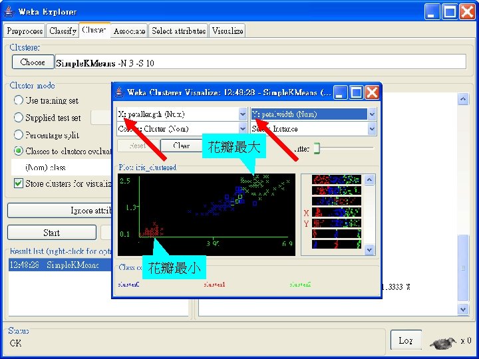Screen dimensions: 479x359
Task: Minimize the Weka Clusterer Visualize window
Action: (x=341, y=92)
